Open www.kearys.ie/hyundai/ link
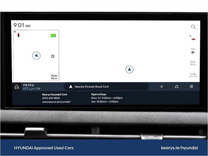Screen dimensions: 208x156 (x=56, y=102)
